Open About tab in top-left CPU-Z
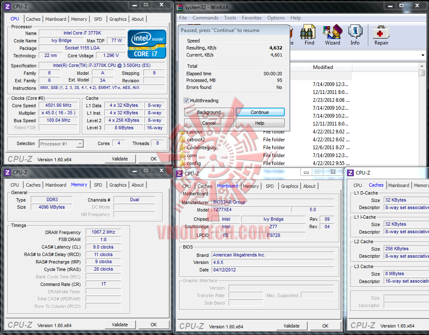The width and height of the screenshot is (429, 335). 138,19
